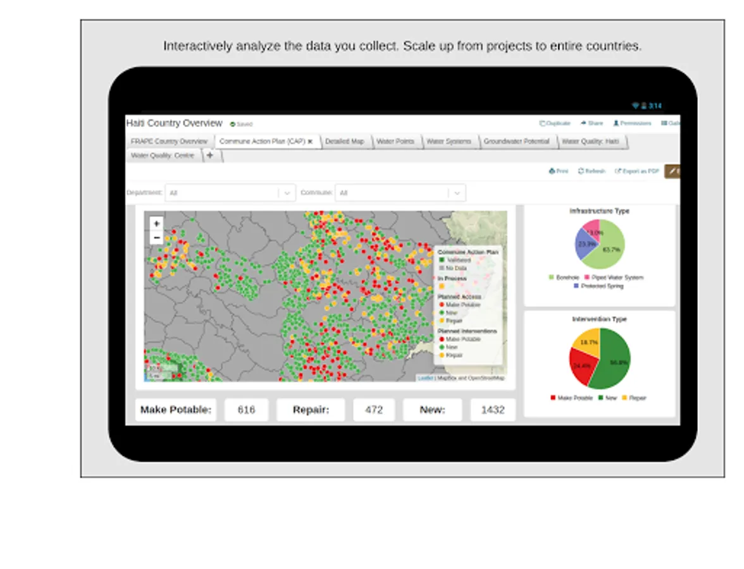Go to Groundwater Potential tab
The image size is (744, 569).
pyautogui.click(x=516, y=142)
